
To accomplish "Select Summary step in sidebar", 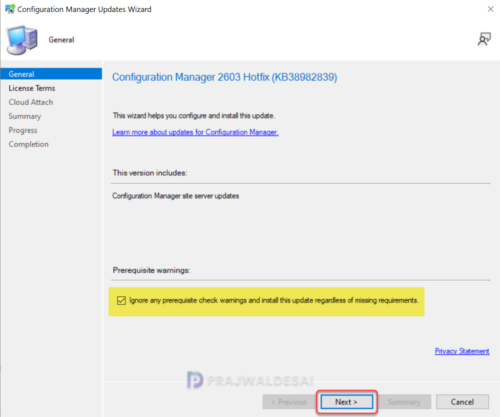I will (25, 116).
